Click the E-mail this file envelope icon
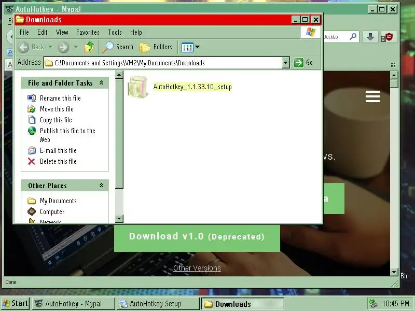Viewport: 415px width, 311px height. pyautogui.click(x=32, y=150)
